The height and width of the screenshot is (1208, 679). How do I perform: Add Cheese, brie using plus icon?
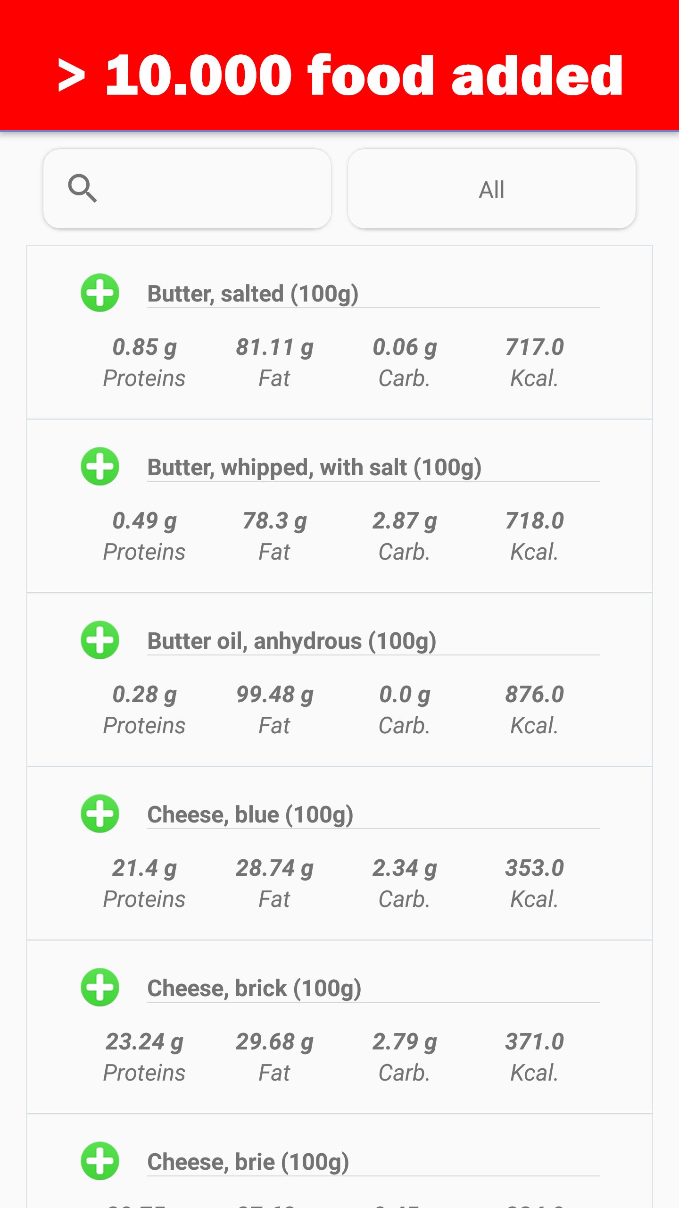[100, 1161]
